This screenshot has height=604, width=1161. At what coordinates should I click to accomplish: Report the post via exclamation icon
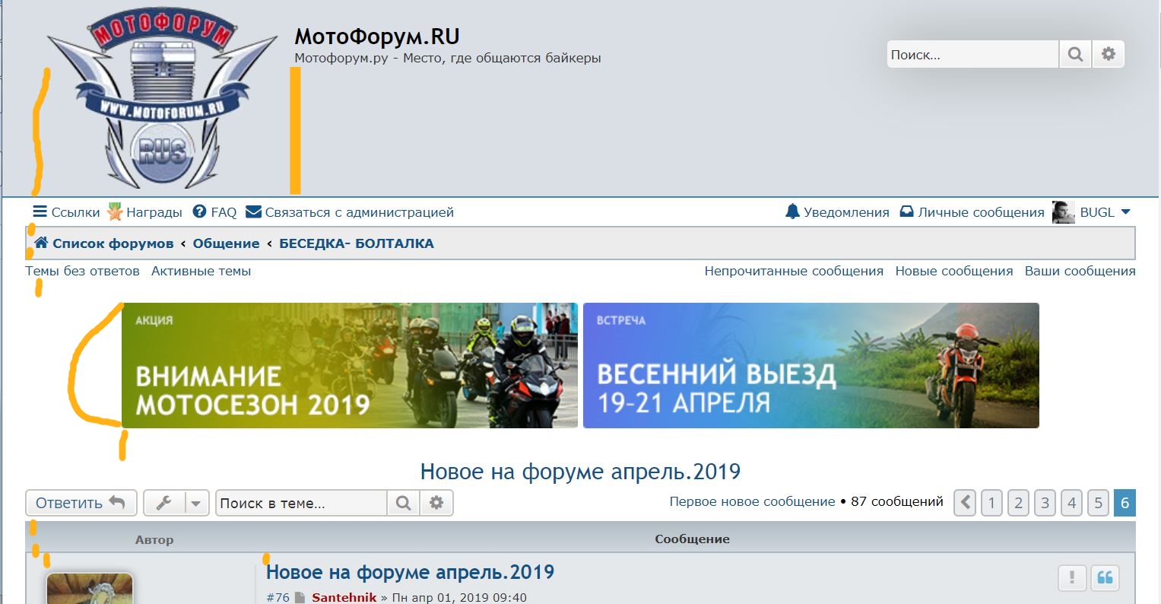click(1072, 578)
